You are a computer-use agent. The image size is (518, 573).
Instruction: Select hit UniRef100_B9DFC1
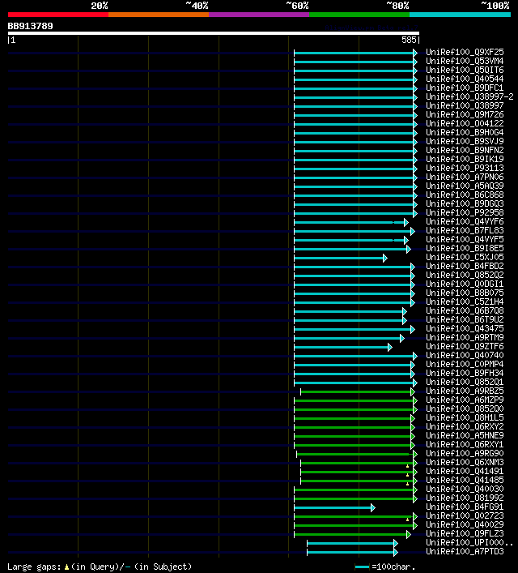point(465,88)
